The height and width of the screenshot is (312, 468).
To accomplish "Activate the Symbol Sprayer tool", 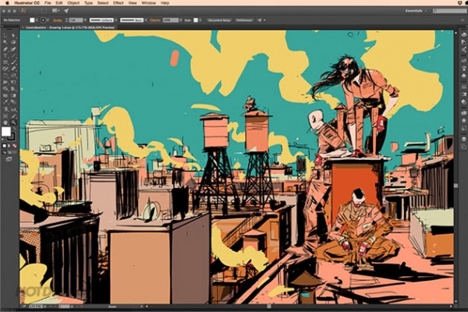I will tap(5, 109).
